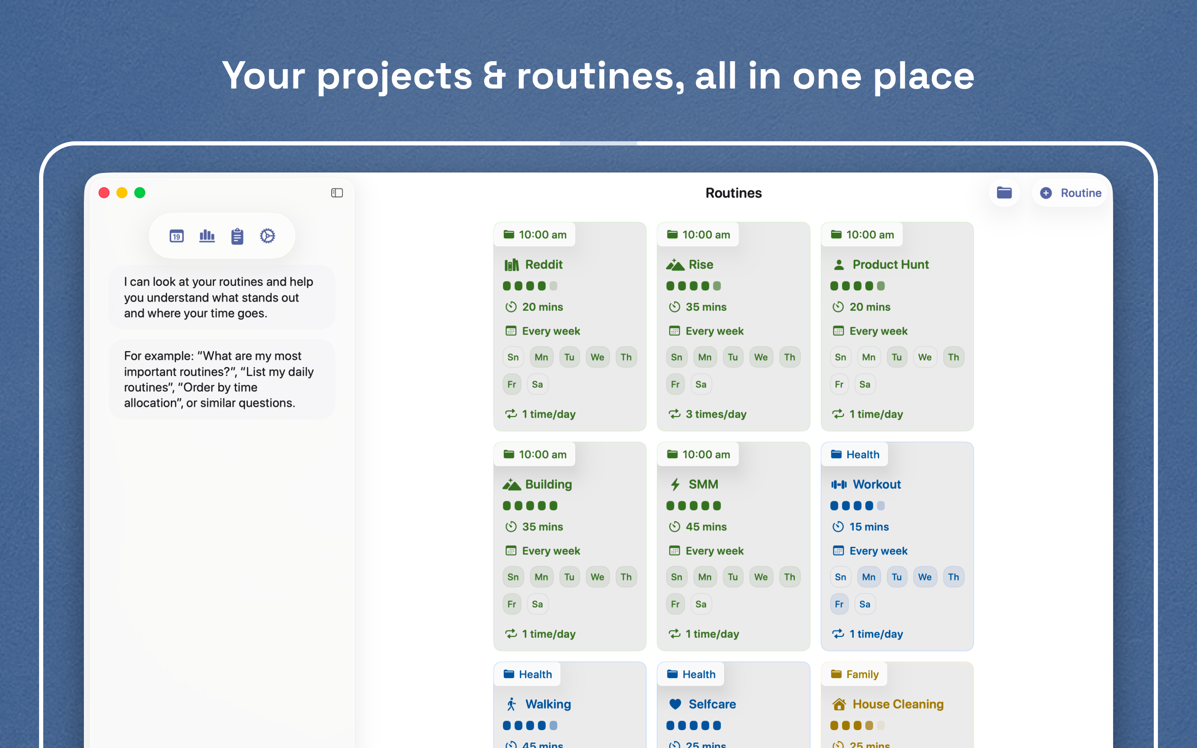Click the folder icon in Workout's Health tag
This screenshot has height=748, width=1197.
click(836, 454)
